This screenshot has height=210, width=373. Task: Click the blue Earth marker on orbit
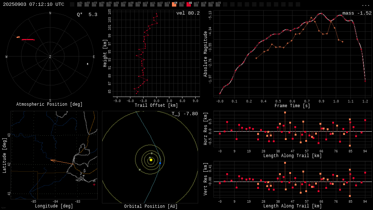160,163
